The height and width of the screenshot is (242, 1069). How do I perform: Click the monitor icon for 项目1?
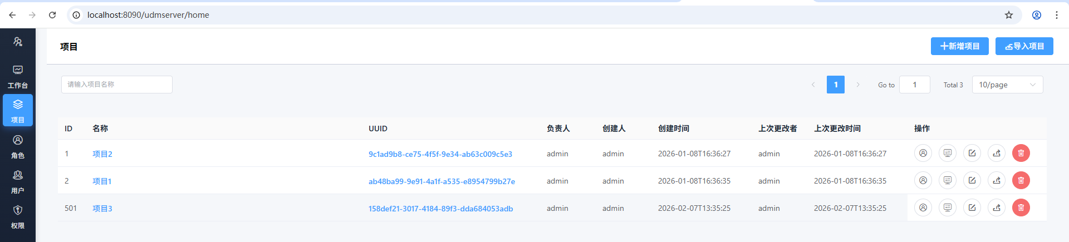click(947, 180)
